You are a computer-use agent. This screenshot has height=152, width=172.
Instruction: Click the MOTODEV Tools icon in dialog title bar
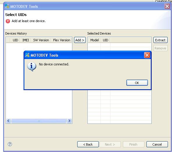click(x=27, y=55)
